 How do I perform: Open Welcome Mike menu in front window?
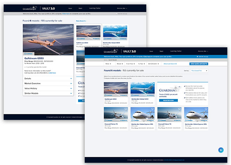(x=203, y=51)
